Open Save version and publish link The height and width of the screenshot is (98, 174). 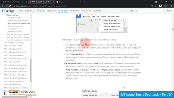(x=19, y=23)
